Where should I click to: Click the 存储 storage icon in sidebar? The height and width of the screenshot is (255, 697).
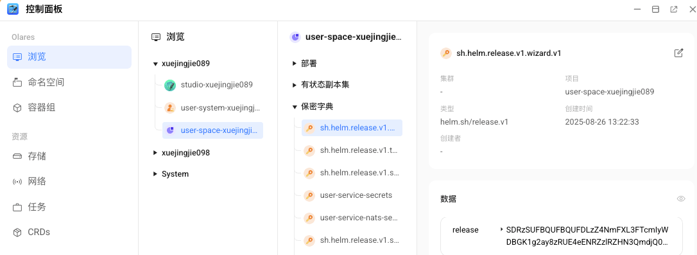(17, 156)
